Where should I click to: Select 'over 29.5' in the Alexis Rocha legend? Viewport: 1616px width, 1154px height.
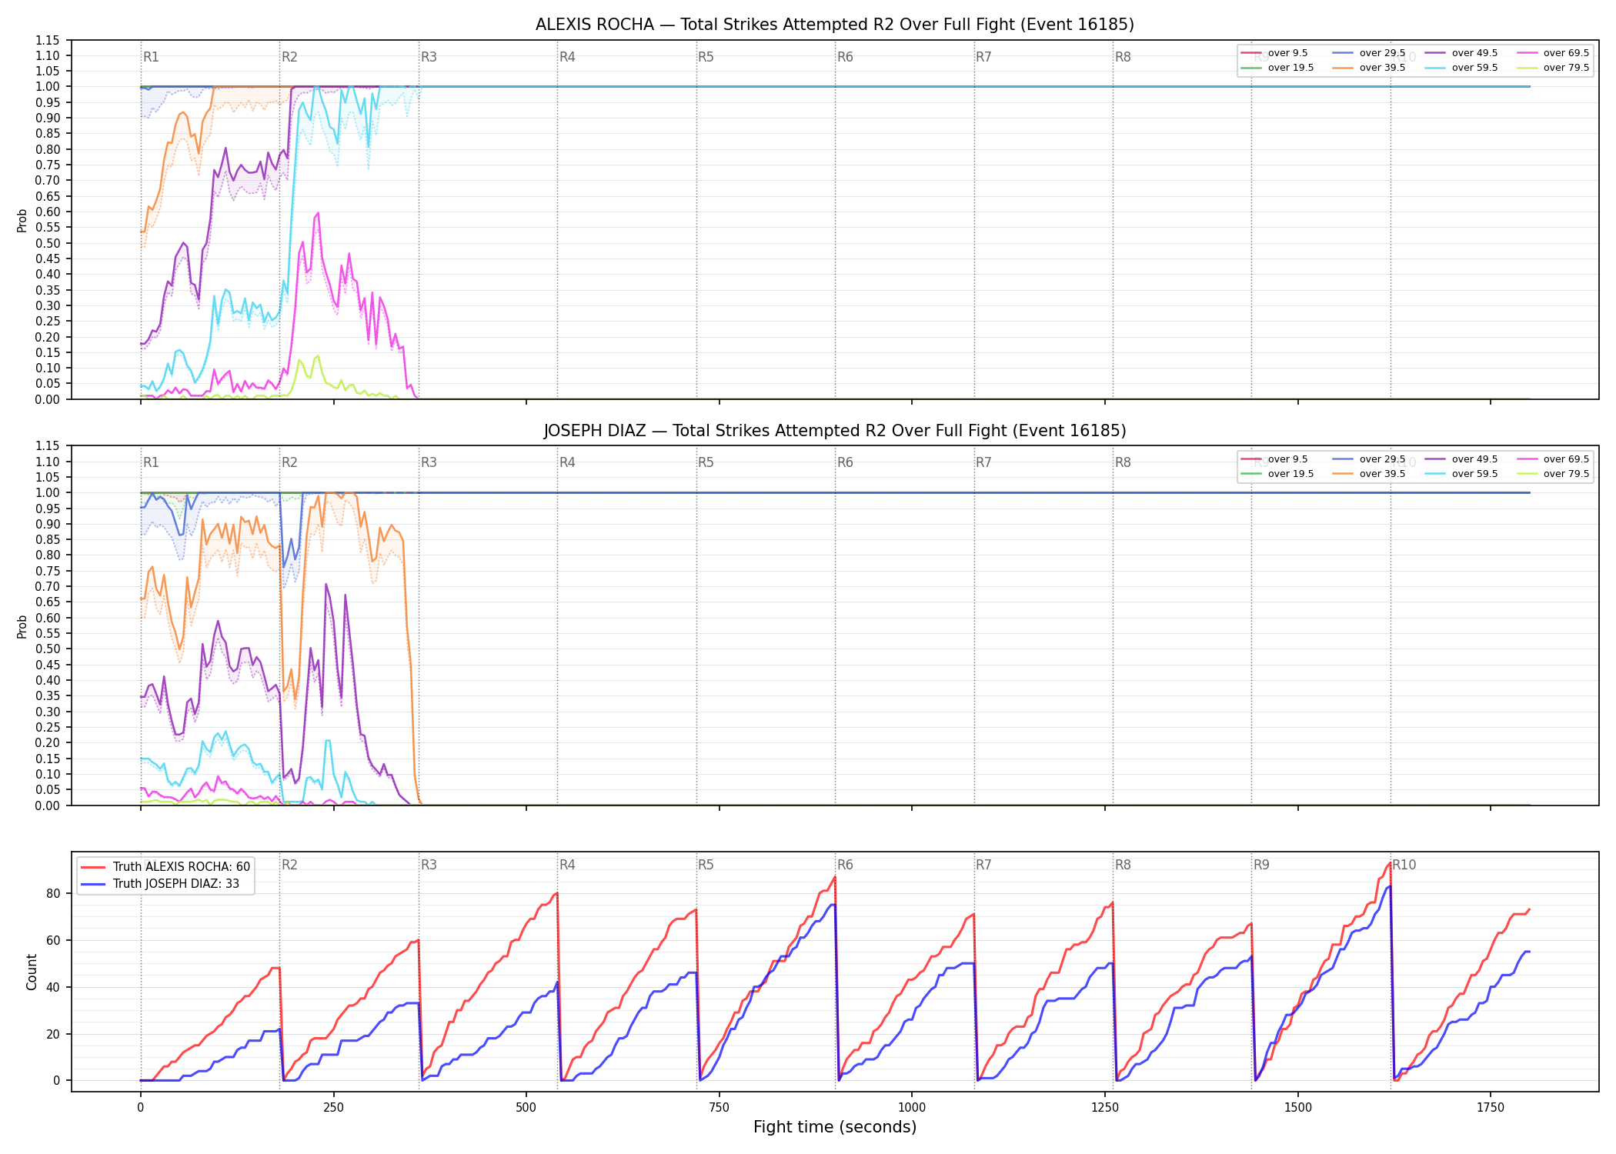(1368, 53)
